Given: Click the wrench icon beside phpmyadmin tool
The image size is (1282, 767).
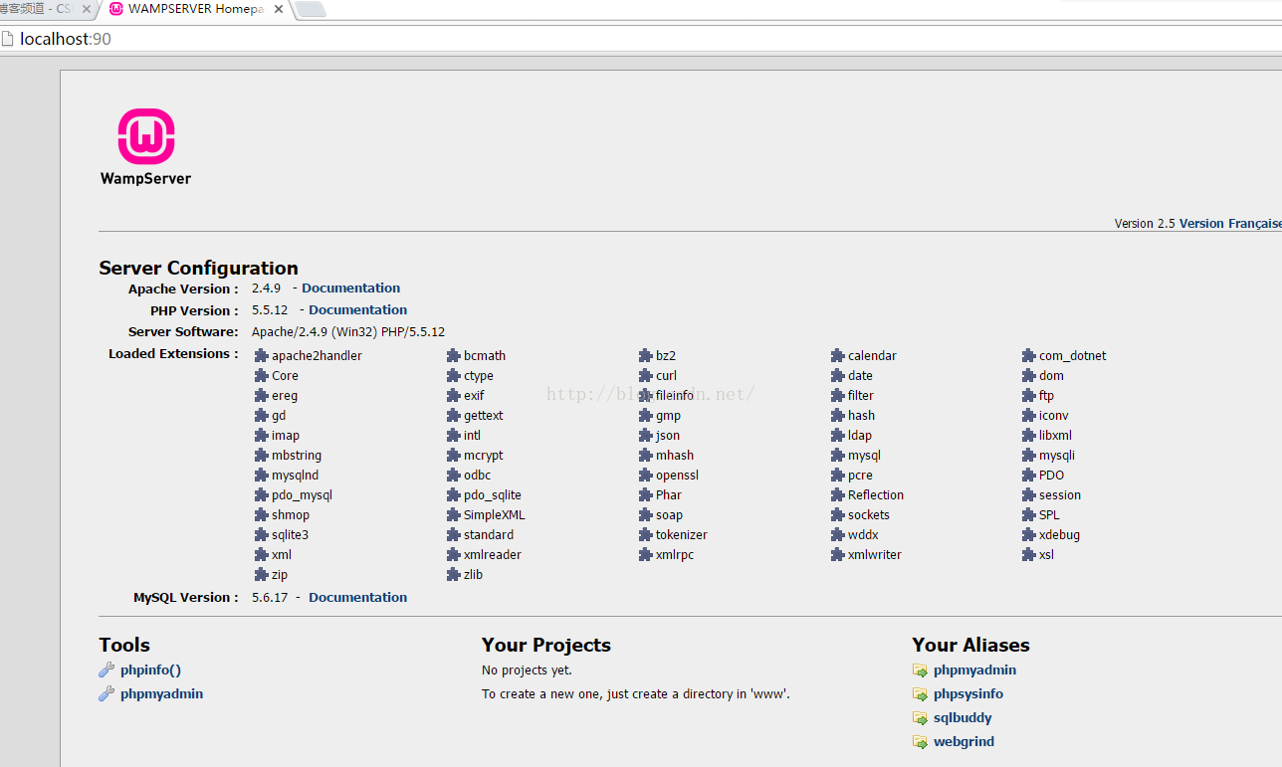Looking at the screenshot, I should coord(107,693).
